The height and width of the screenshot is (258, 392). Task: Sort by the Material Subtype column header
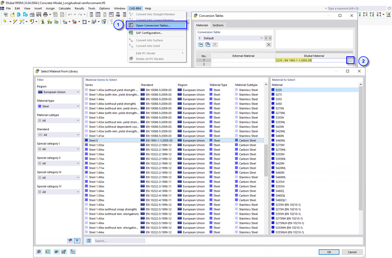coord(246,85)
